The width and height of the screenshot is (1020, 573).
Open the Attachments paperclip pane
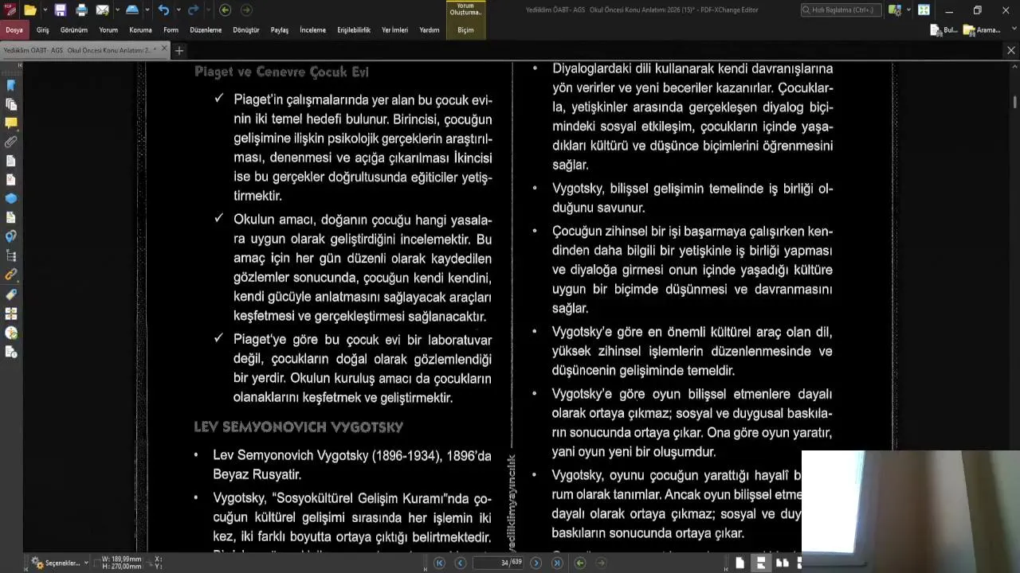11,142
